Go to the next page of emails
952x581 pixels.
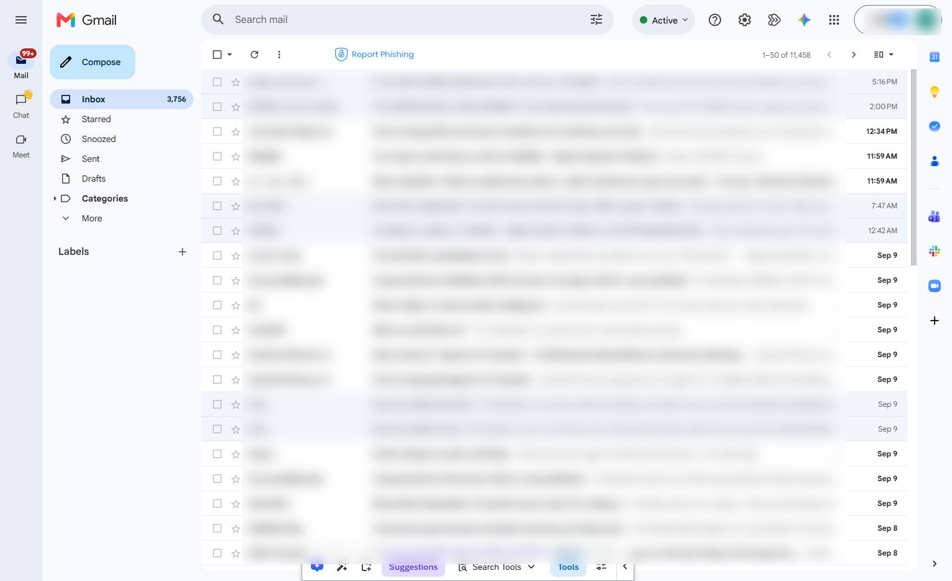[854, 55]
